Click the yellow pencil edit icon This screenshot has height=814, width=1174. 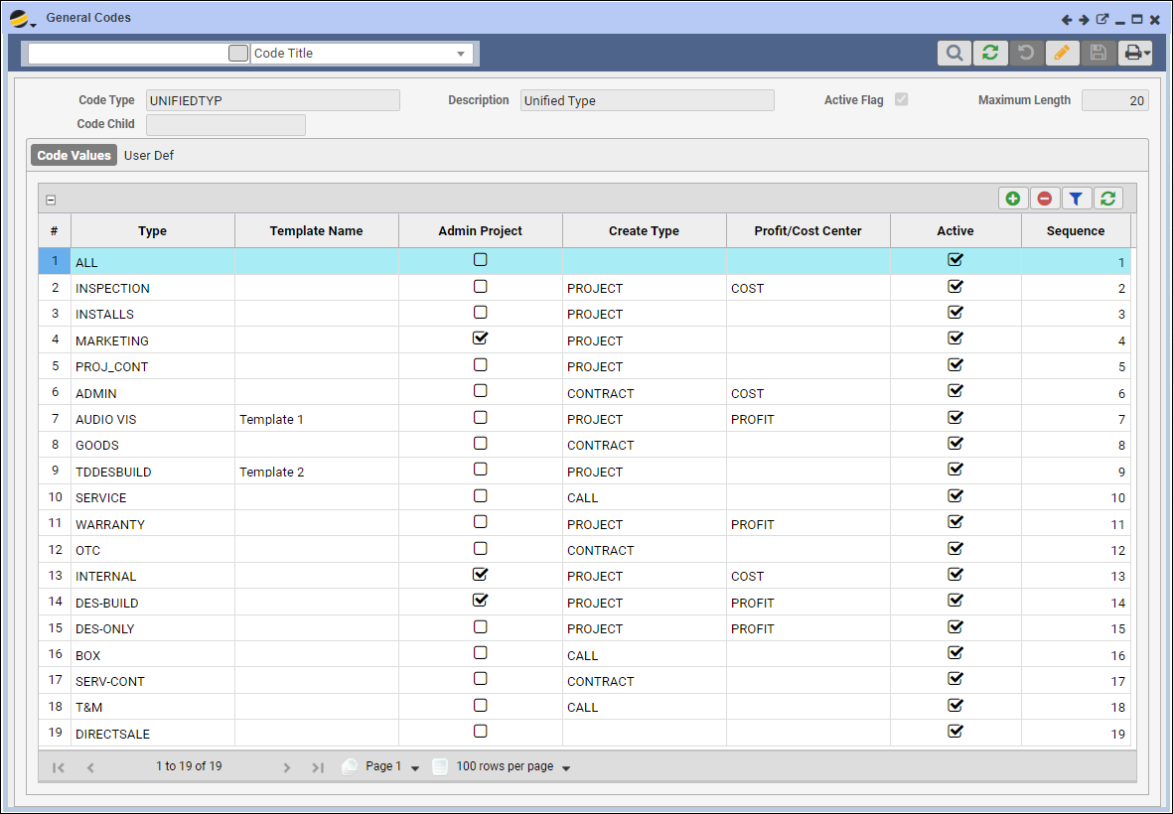tap(1062, 54)
